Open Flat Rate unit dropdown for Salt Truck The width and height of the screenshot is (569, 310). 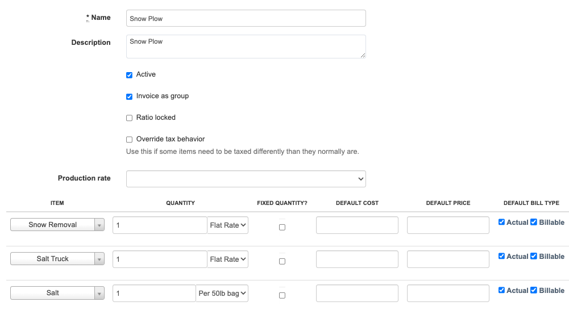pos(228,259)
